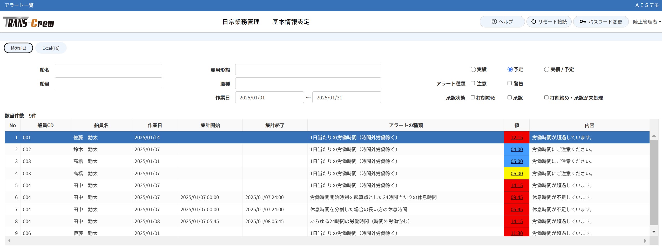
Task: Check the 承認 checkbox
Action: 510,97
